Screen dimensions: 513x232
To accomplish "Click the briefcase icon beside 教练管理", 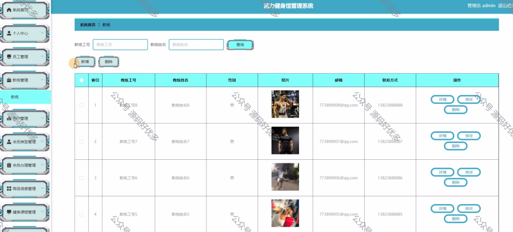I will [x=9, y=80].
